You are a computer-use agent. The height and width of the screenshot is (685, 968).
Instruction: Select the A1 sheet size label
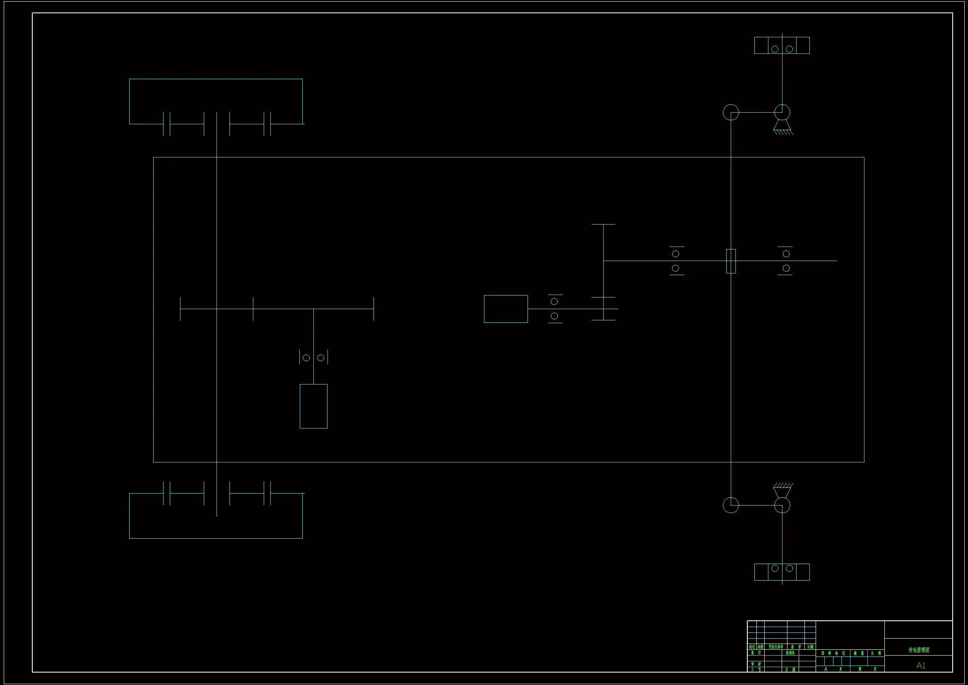[920, 666]
